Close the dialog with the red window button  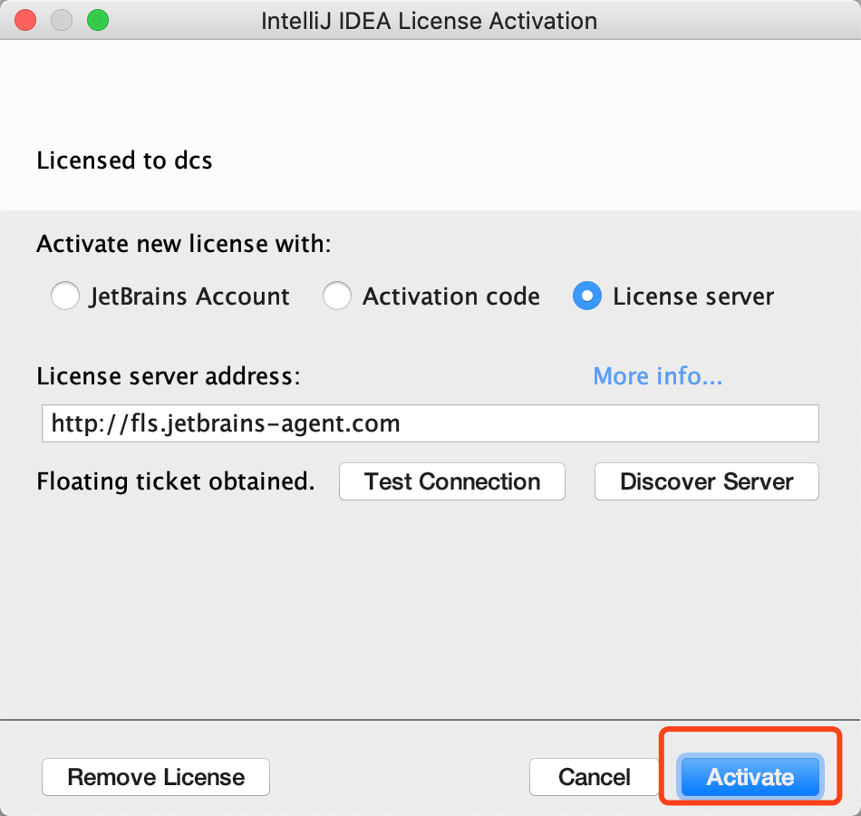click(25, 20)
